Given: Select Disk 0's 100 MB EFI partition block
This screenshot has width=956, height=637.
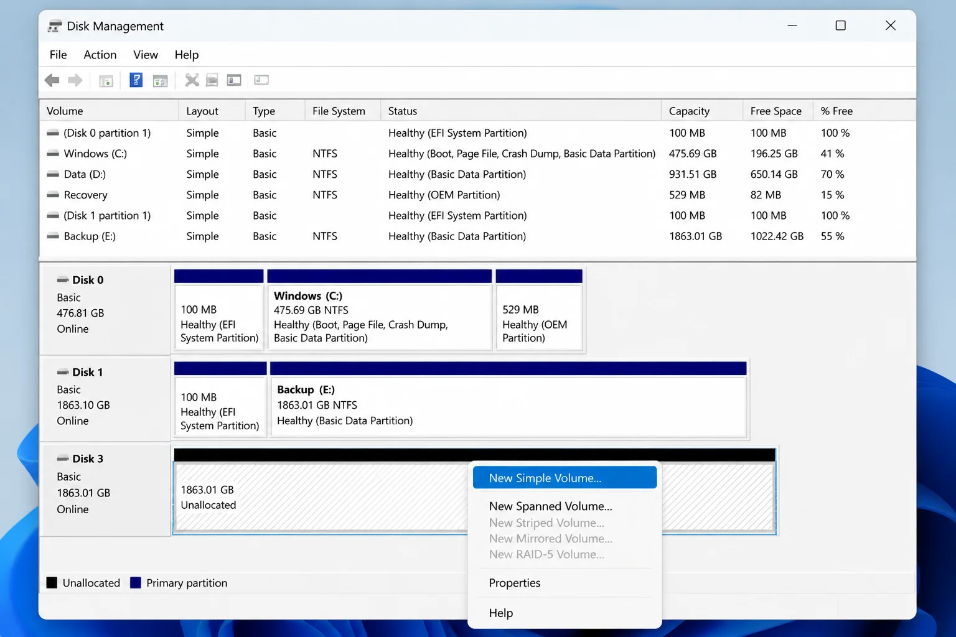Looking at the screenshot, I should click(x=219, y=310).
